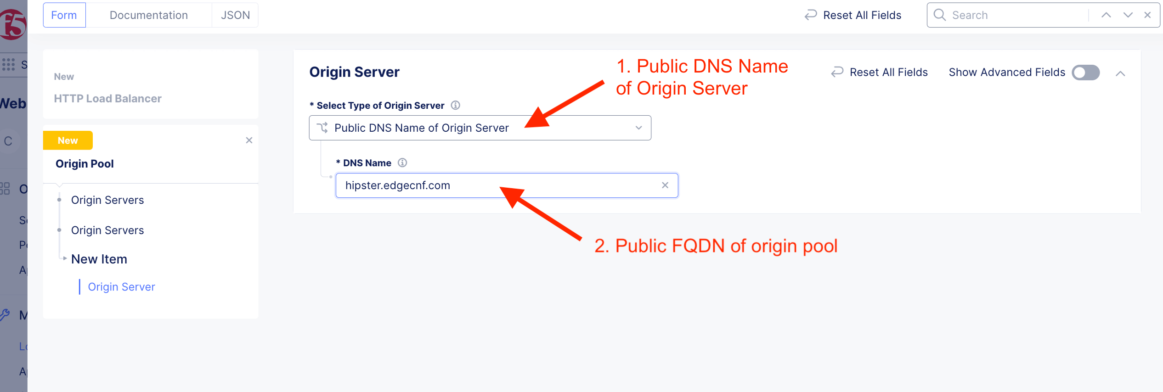This screenshot has width=1163, height=392.
Task: Open Select Type of Origin Server dropdown
Action: click(480, 128)
